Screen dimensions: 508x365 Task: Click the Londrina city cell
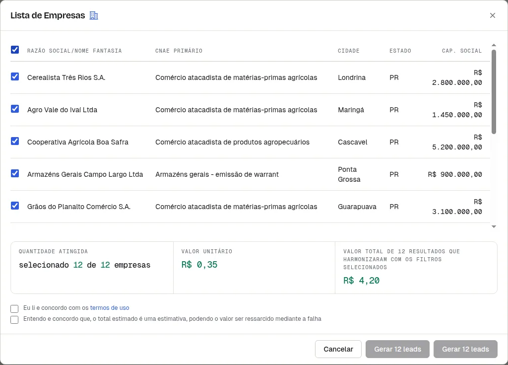[352, 77]
